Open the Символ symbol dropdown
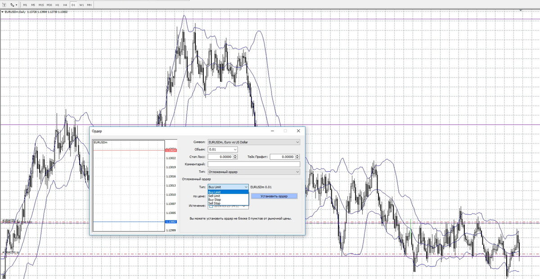 297,142
